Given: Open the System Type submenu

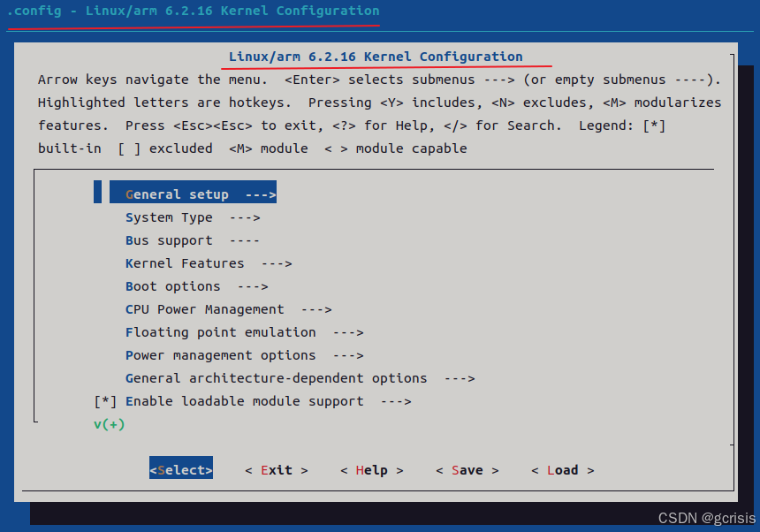Looking at the screenshot, I should pos(193,217).
